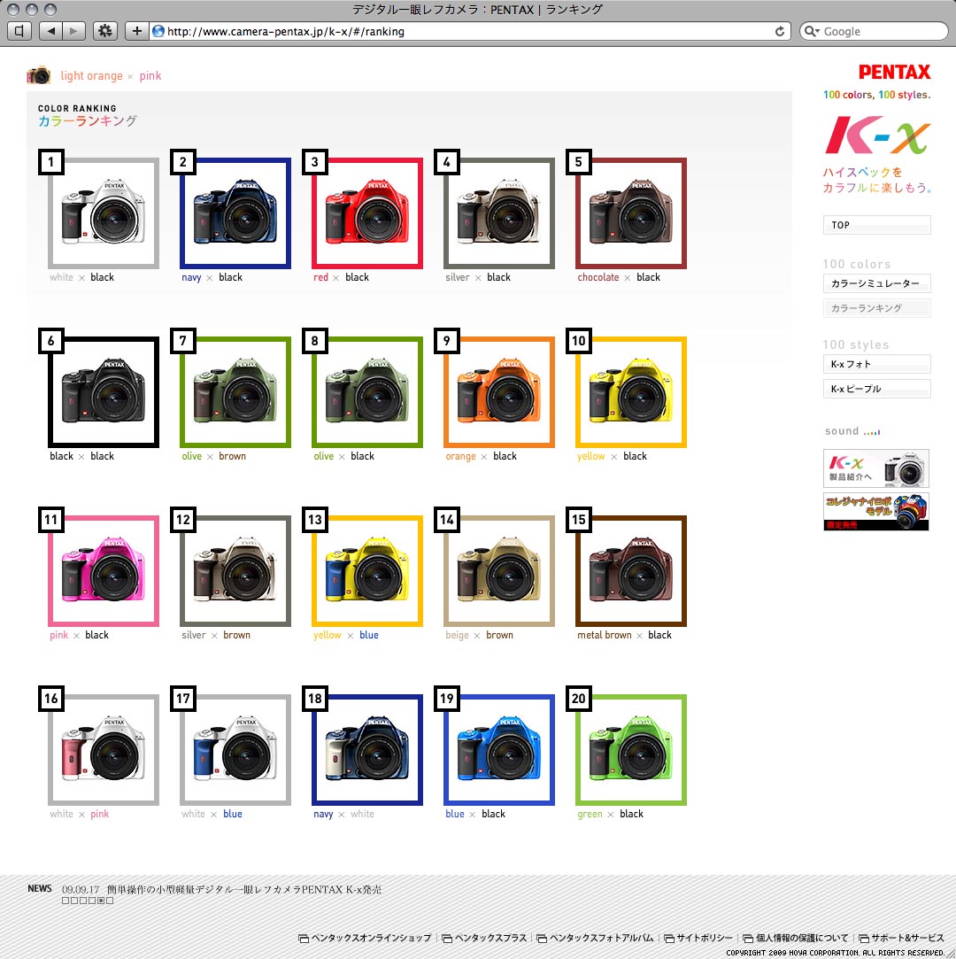
Task: Click the PENTAX logo
Action: pos(894,73)
